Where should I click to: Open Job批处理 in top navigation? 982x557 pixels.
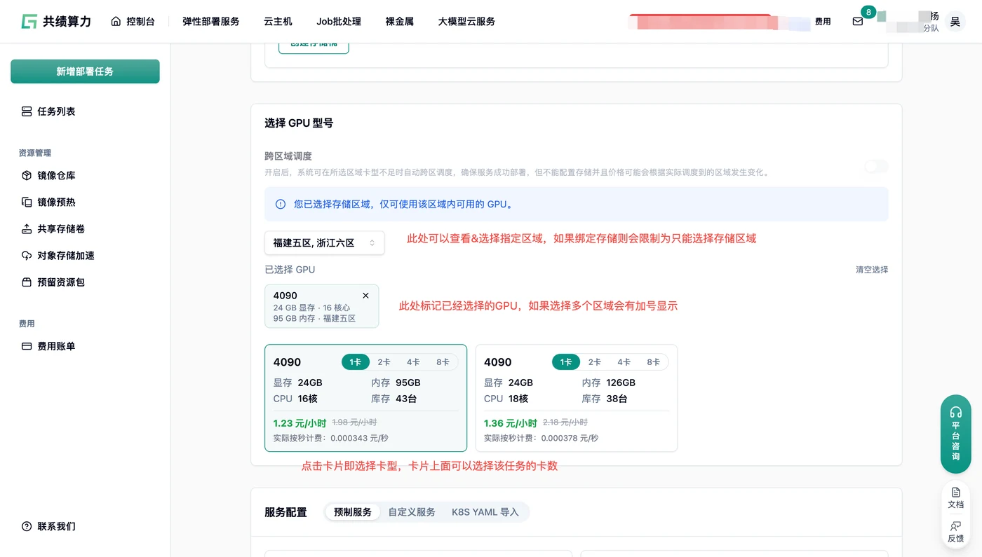(339, 22)
